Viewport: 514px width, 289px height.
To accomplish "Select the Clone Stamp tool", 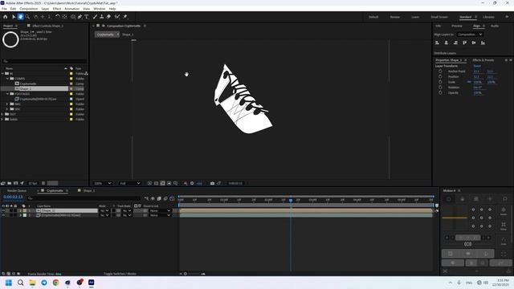I will 102,17.
